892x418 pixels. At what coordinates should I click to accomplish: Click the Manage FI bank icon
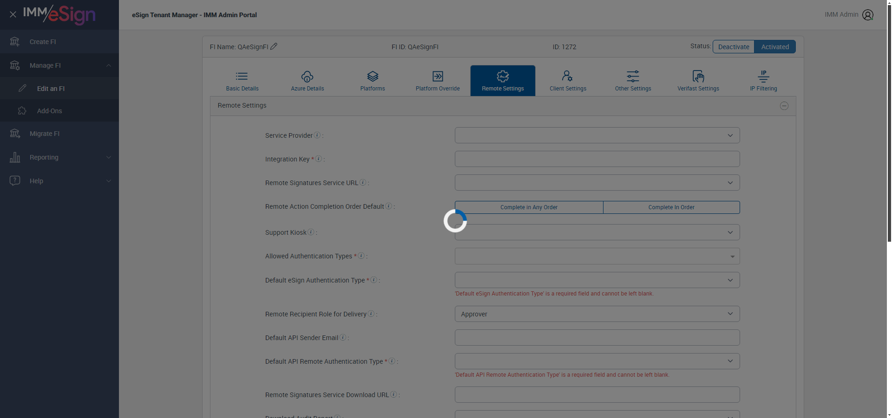[x=15, y=65]
